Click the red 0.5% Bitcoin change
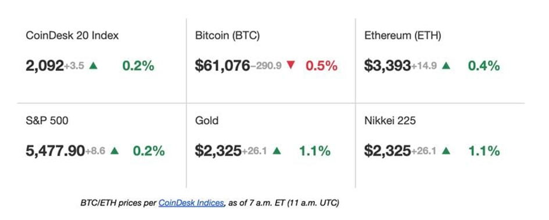The width and height of the screenshot is (549, 220). click(x=321, y=66)
